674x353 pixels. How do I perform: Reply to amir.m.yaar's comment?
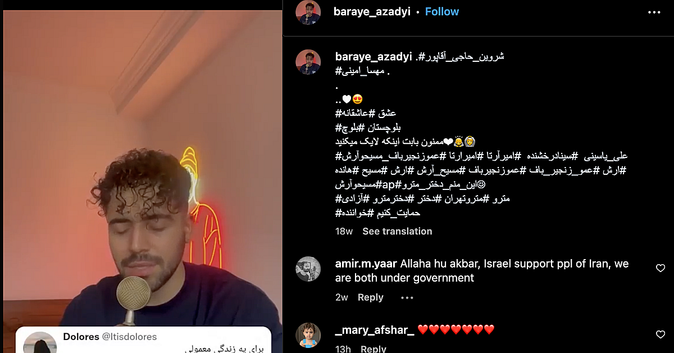point(371,297)
